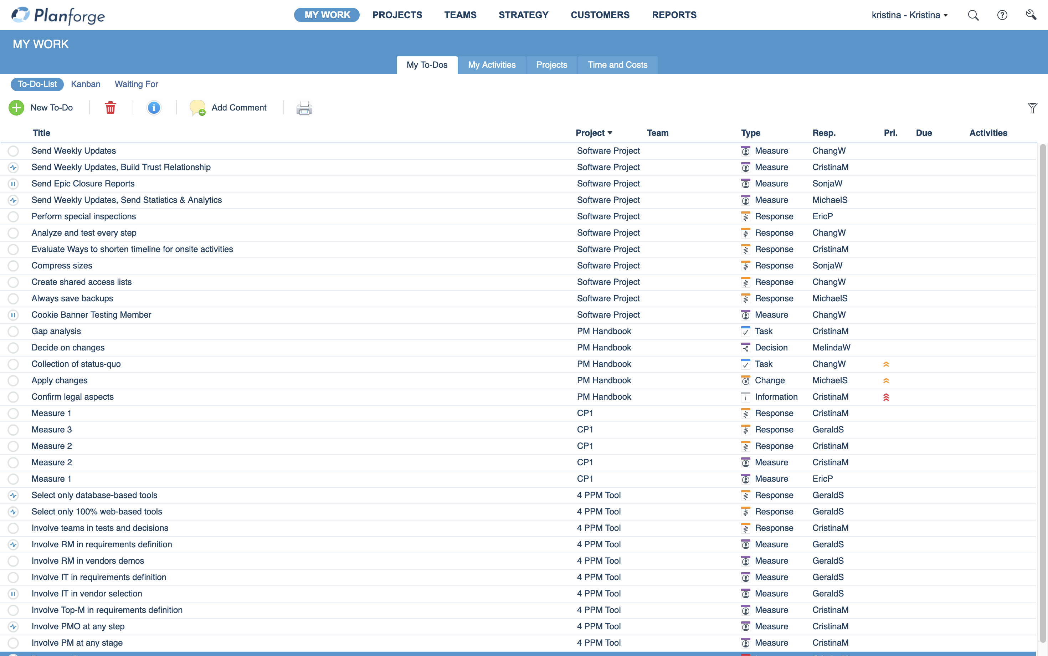
Task: Toggle paused status of Send Epic Closure Reports
Action: point(14,184)
